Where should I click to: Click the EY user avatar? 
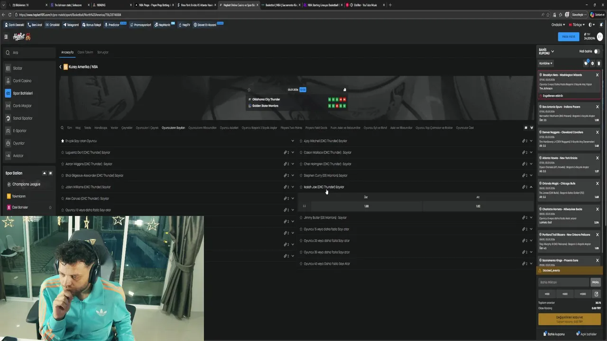coord(599,36)
